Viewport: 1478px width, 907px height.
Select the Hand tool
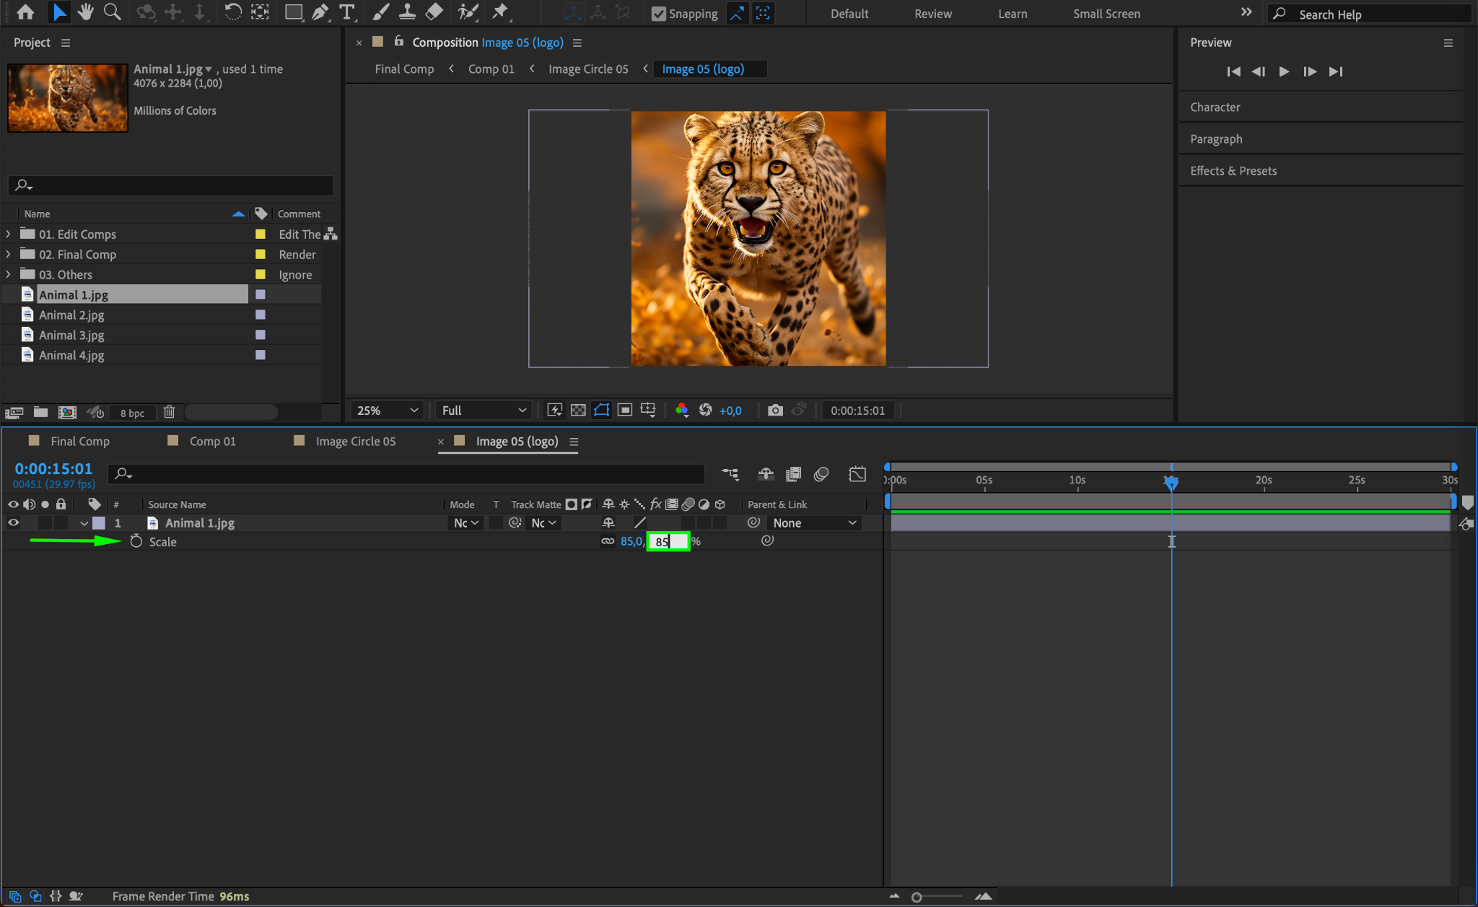coord(86,12)
